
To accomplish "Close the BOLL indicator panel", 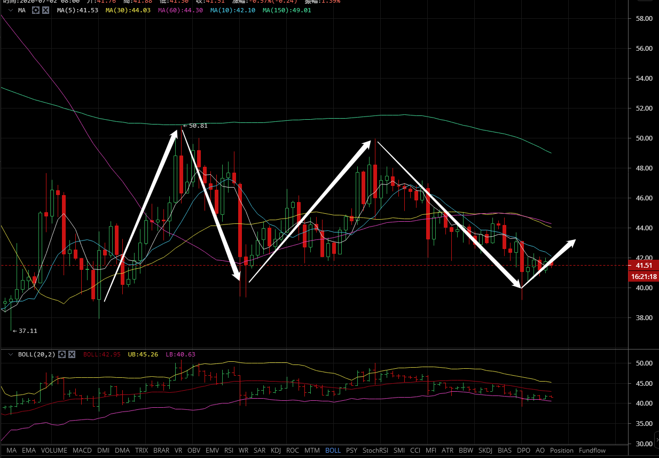I will click(72, 354).
